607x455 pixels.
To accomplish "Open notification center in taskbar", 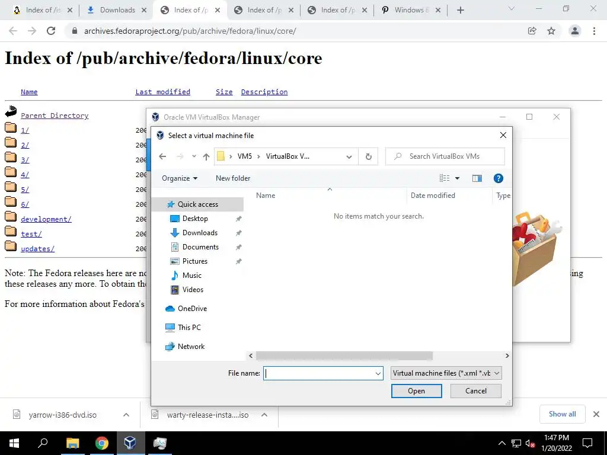I will 587,443.
